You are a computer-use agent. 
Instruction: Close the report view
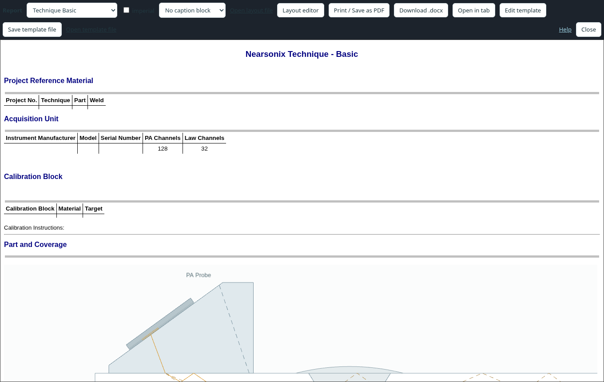588,29
